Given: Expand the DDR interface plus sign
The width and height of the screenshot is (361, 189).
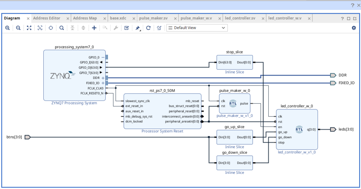Looking at the screenshot, I should [x=103, y=78].
